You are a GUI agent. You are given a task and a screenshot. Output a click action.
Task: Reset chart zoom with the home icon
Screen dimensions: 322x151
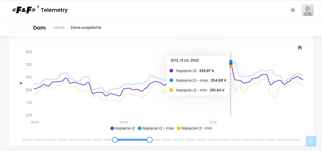pyautogui.click(x=299, y=48)
